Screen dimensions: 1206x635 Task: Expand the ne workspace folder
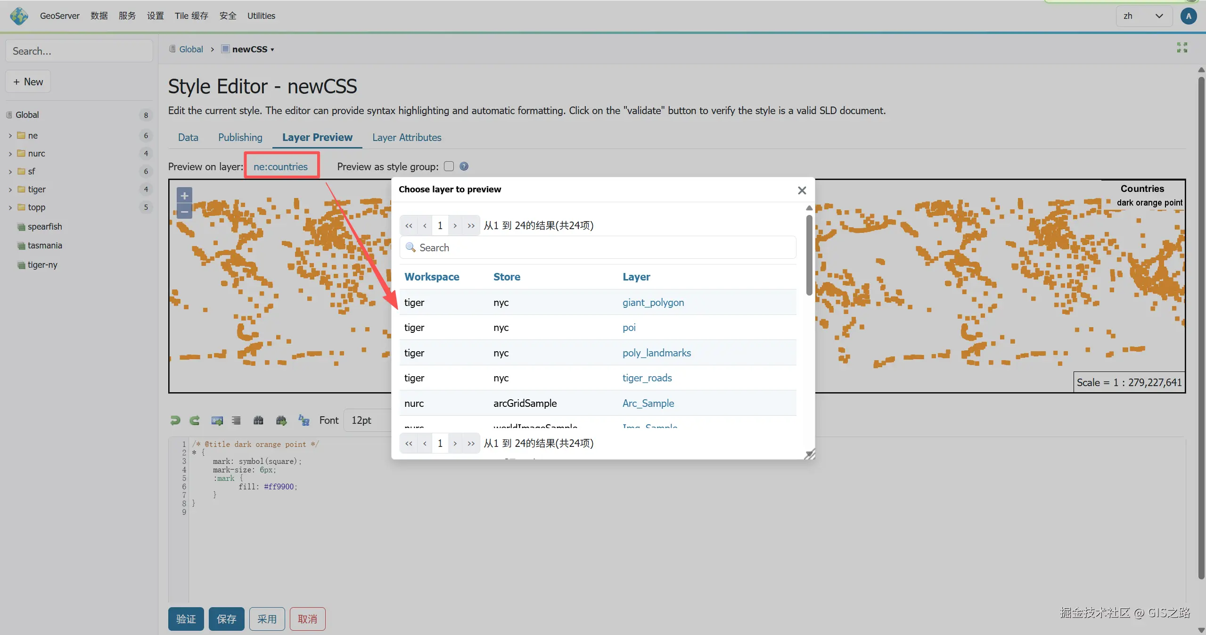(10, 136)
